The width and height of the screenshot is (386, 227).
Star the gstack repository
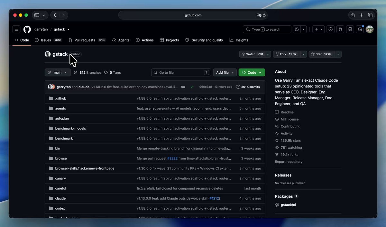click(322, 54)
